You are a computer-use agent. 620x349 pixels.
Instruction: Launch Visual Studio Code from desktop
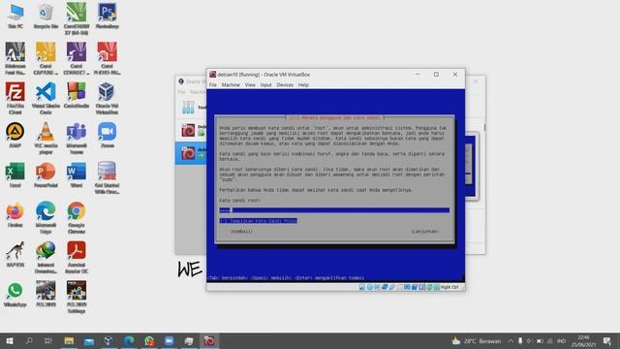[46, 98]
